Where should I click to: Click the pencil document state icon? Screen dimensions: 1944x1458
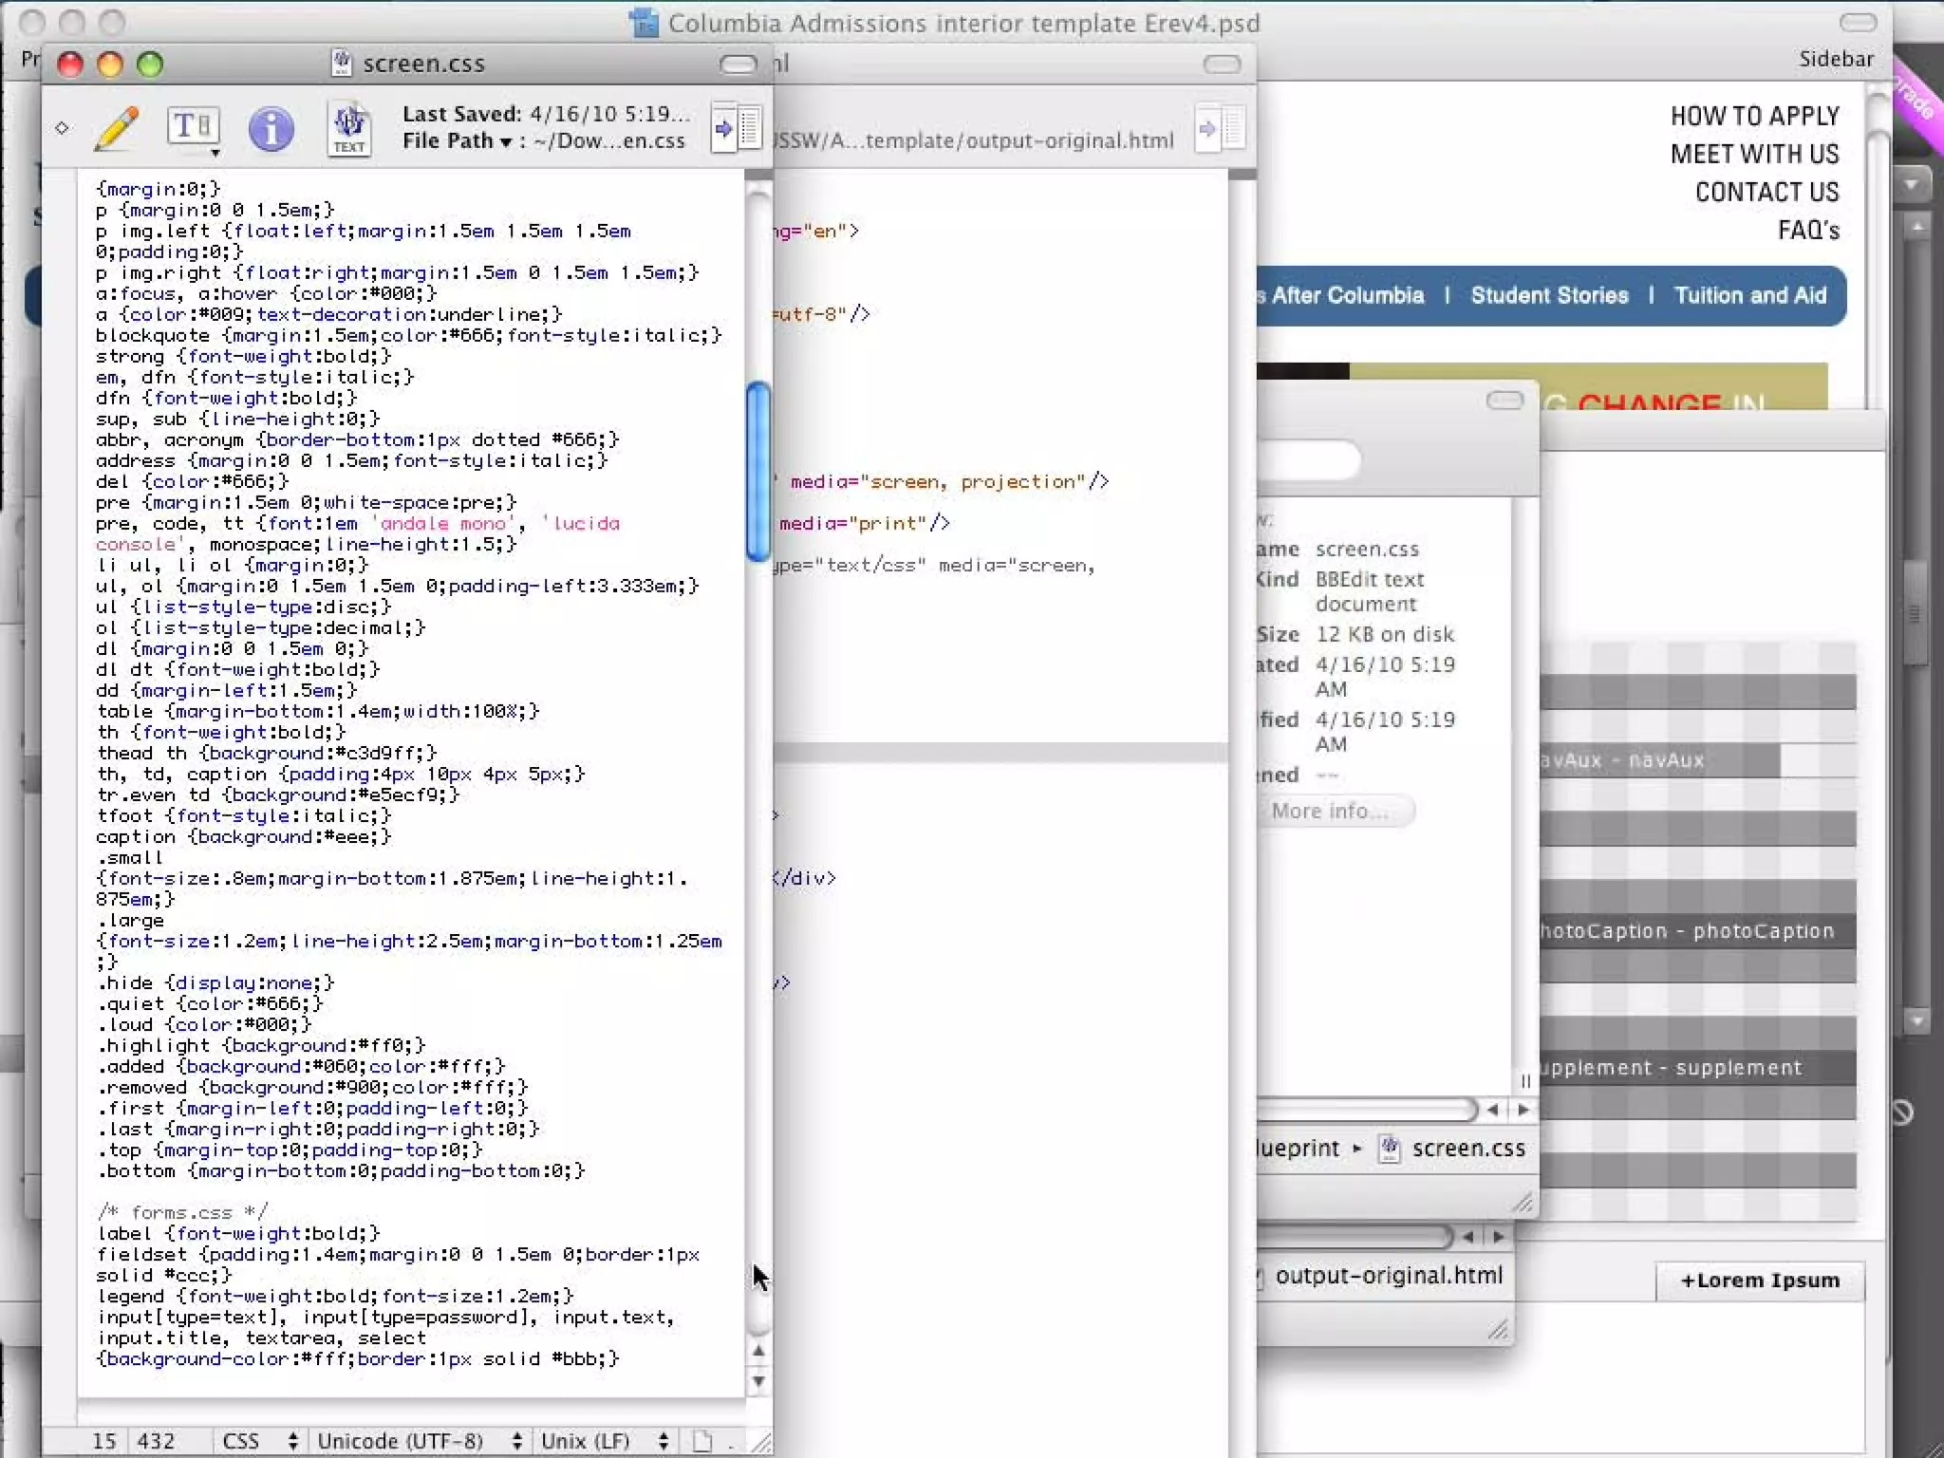(117, 128)
